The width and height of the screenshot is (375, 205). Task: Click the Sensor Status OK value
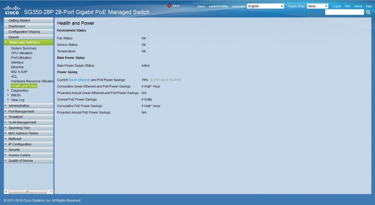(x=144, y=45)
